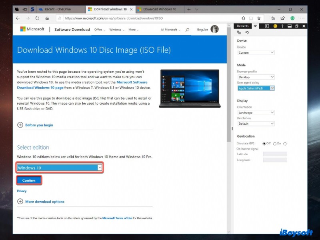Open the Device dropdown showing Custom
The height and width of the screenshot is (240, 320).
(256, 52)
